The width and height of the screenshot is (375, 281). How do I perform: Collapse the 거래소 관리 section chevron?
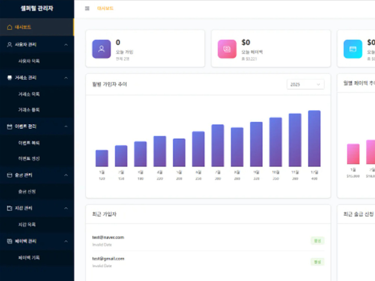point(66,78)
